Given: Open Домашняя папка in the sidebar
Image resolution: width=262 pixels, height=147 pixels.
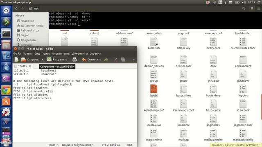Looking at the screenshot, I should click(x=30, y=26).
